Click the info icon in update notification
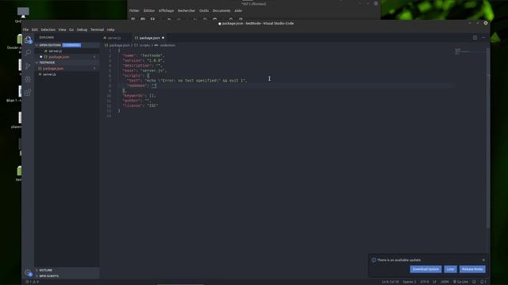The height and width of the screenshot is (285, 508). tap(374, 260)
